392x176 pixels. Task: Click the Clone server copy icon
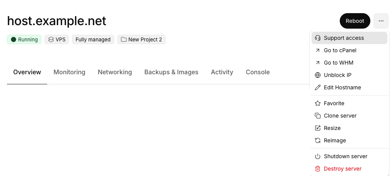318,116
